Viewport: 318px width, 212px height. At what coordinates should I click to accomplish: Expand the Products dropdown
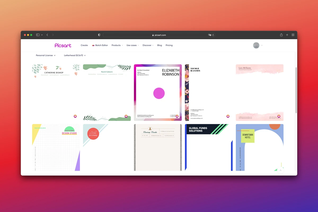pyautogui.click(x=117, y=45)
